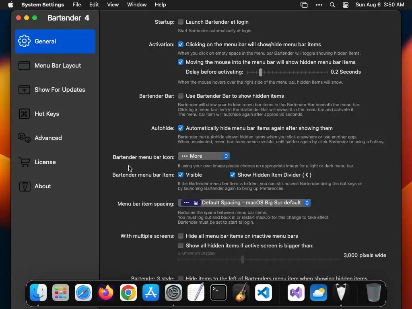The height and width of the screenshot is (309, 412).
Task: Open the System Settings app menu
Action: click(43, 5)
